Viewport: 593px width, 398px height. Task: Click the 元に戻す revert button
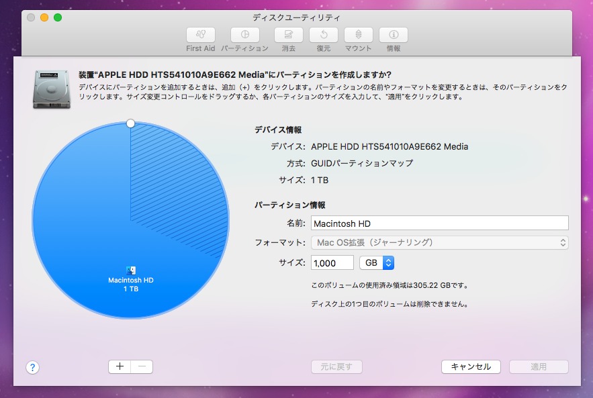click(x=336, y=366)
